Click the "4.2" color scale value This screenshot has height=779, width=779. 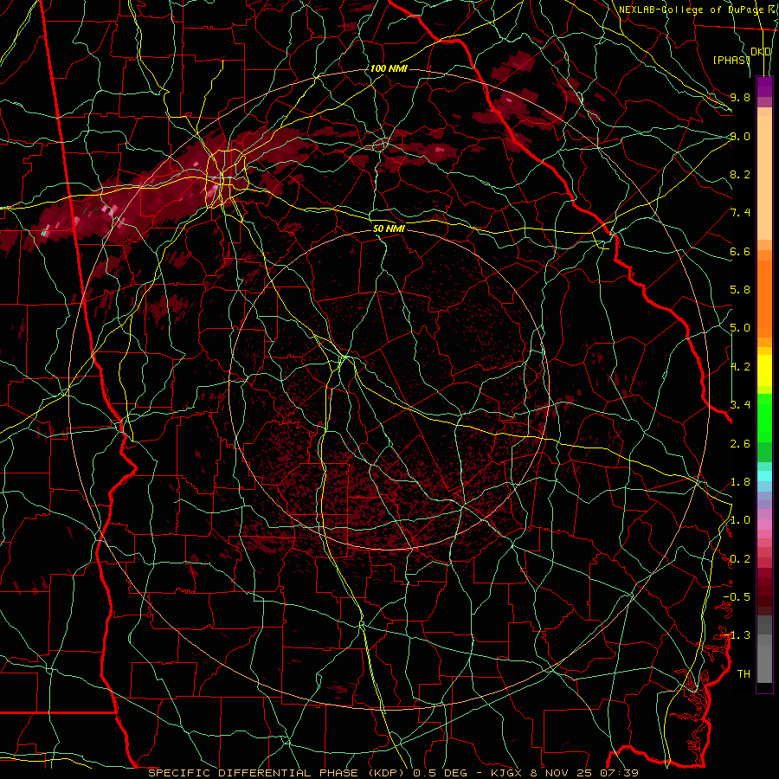coord(740,367)
